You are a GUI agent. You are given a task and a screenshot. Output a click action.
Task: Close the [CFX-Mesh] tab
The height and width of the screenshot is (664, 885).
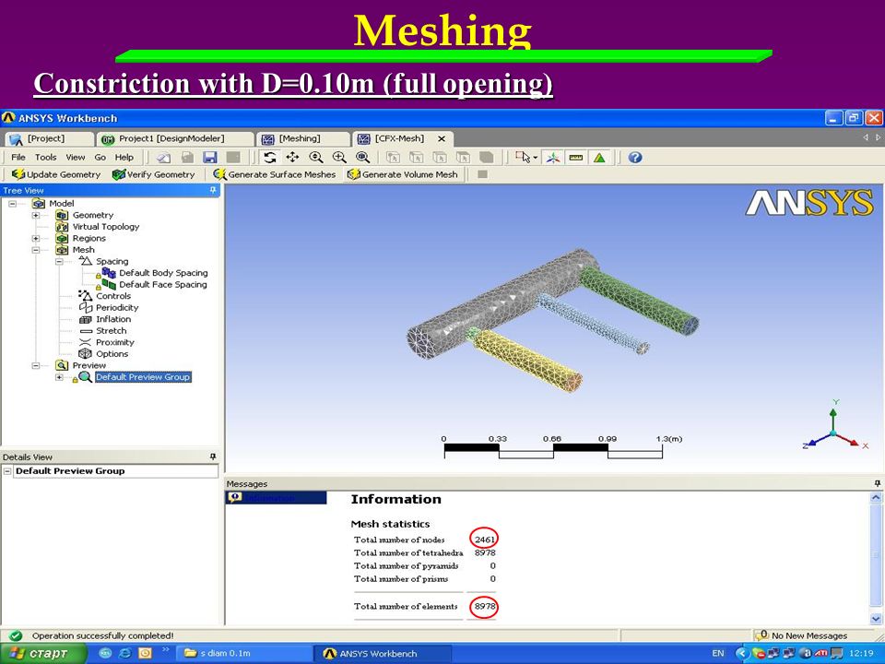442,138
